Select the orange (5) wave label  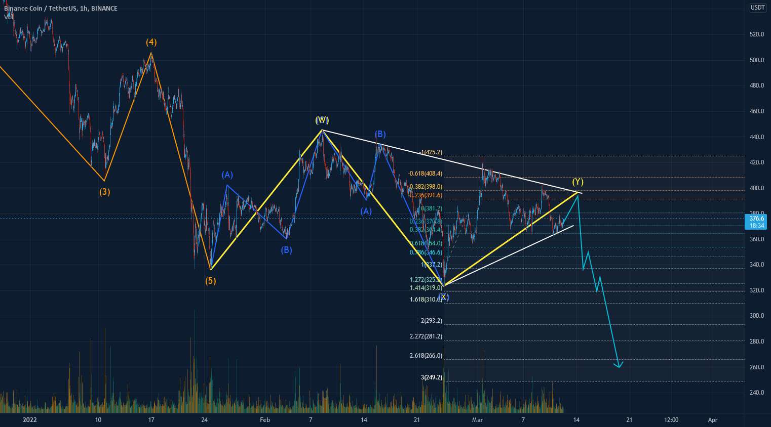pyautogui.click(x=210, y=281)
